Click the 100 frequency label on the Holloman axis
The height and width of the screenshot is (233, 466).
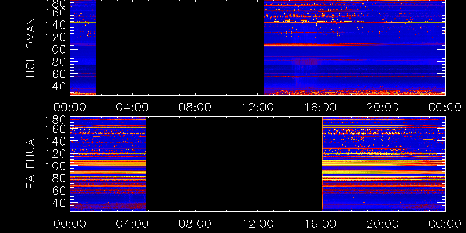55,50
